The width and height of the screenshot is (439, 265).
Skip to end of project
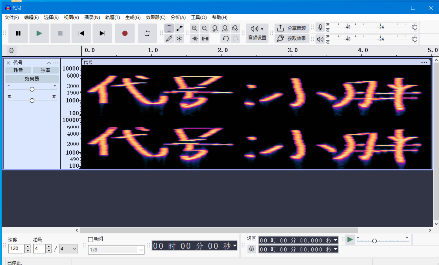102,33
